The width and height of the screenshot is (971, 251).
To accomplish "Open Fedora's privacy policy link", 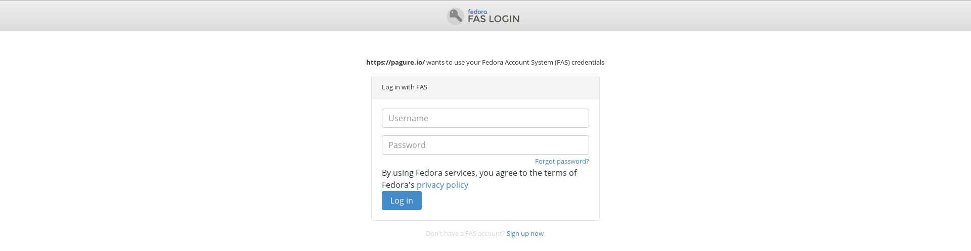I will click(x=442, y=185).
